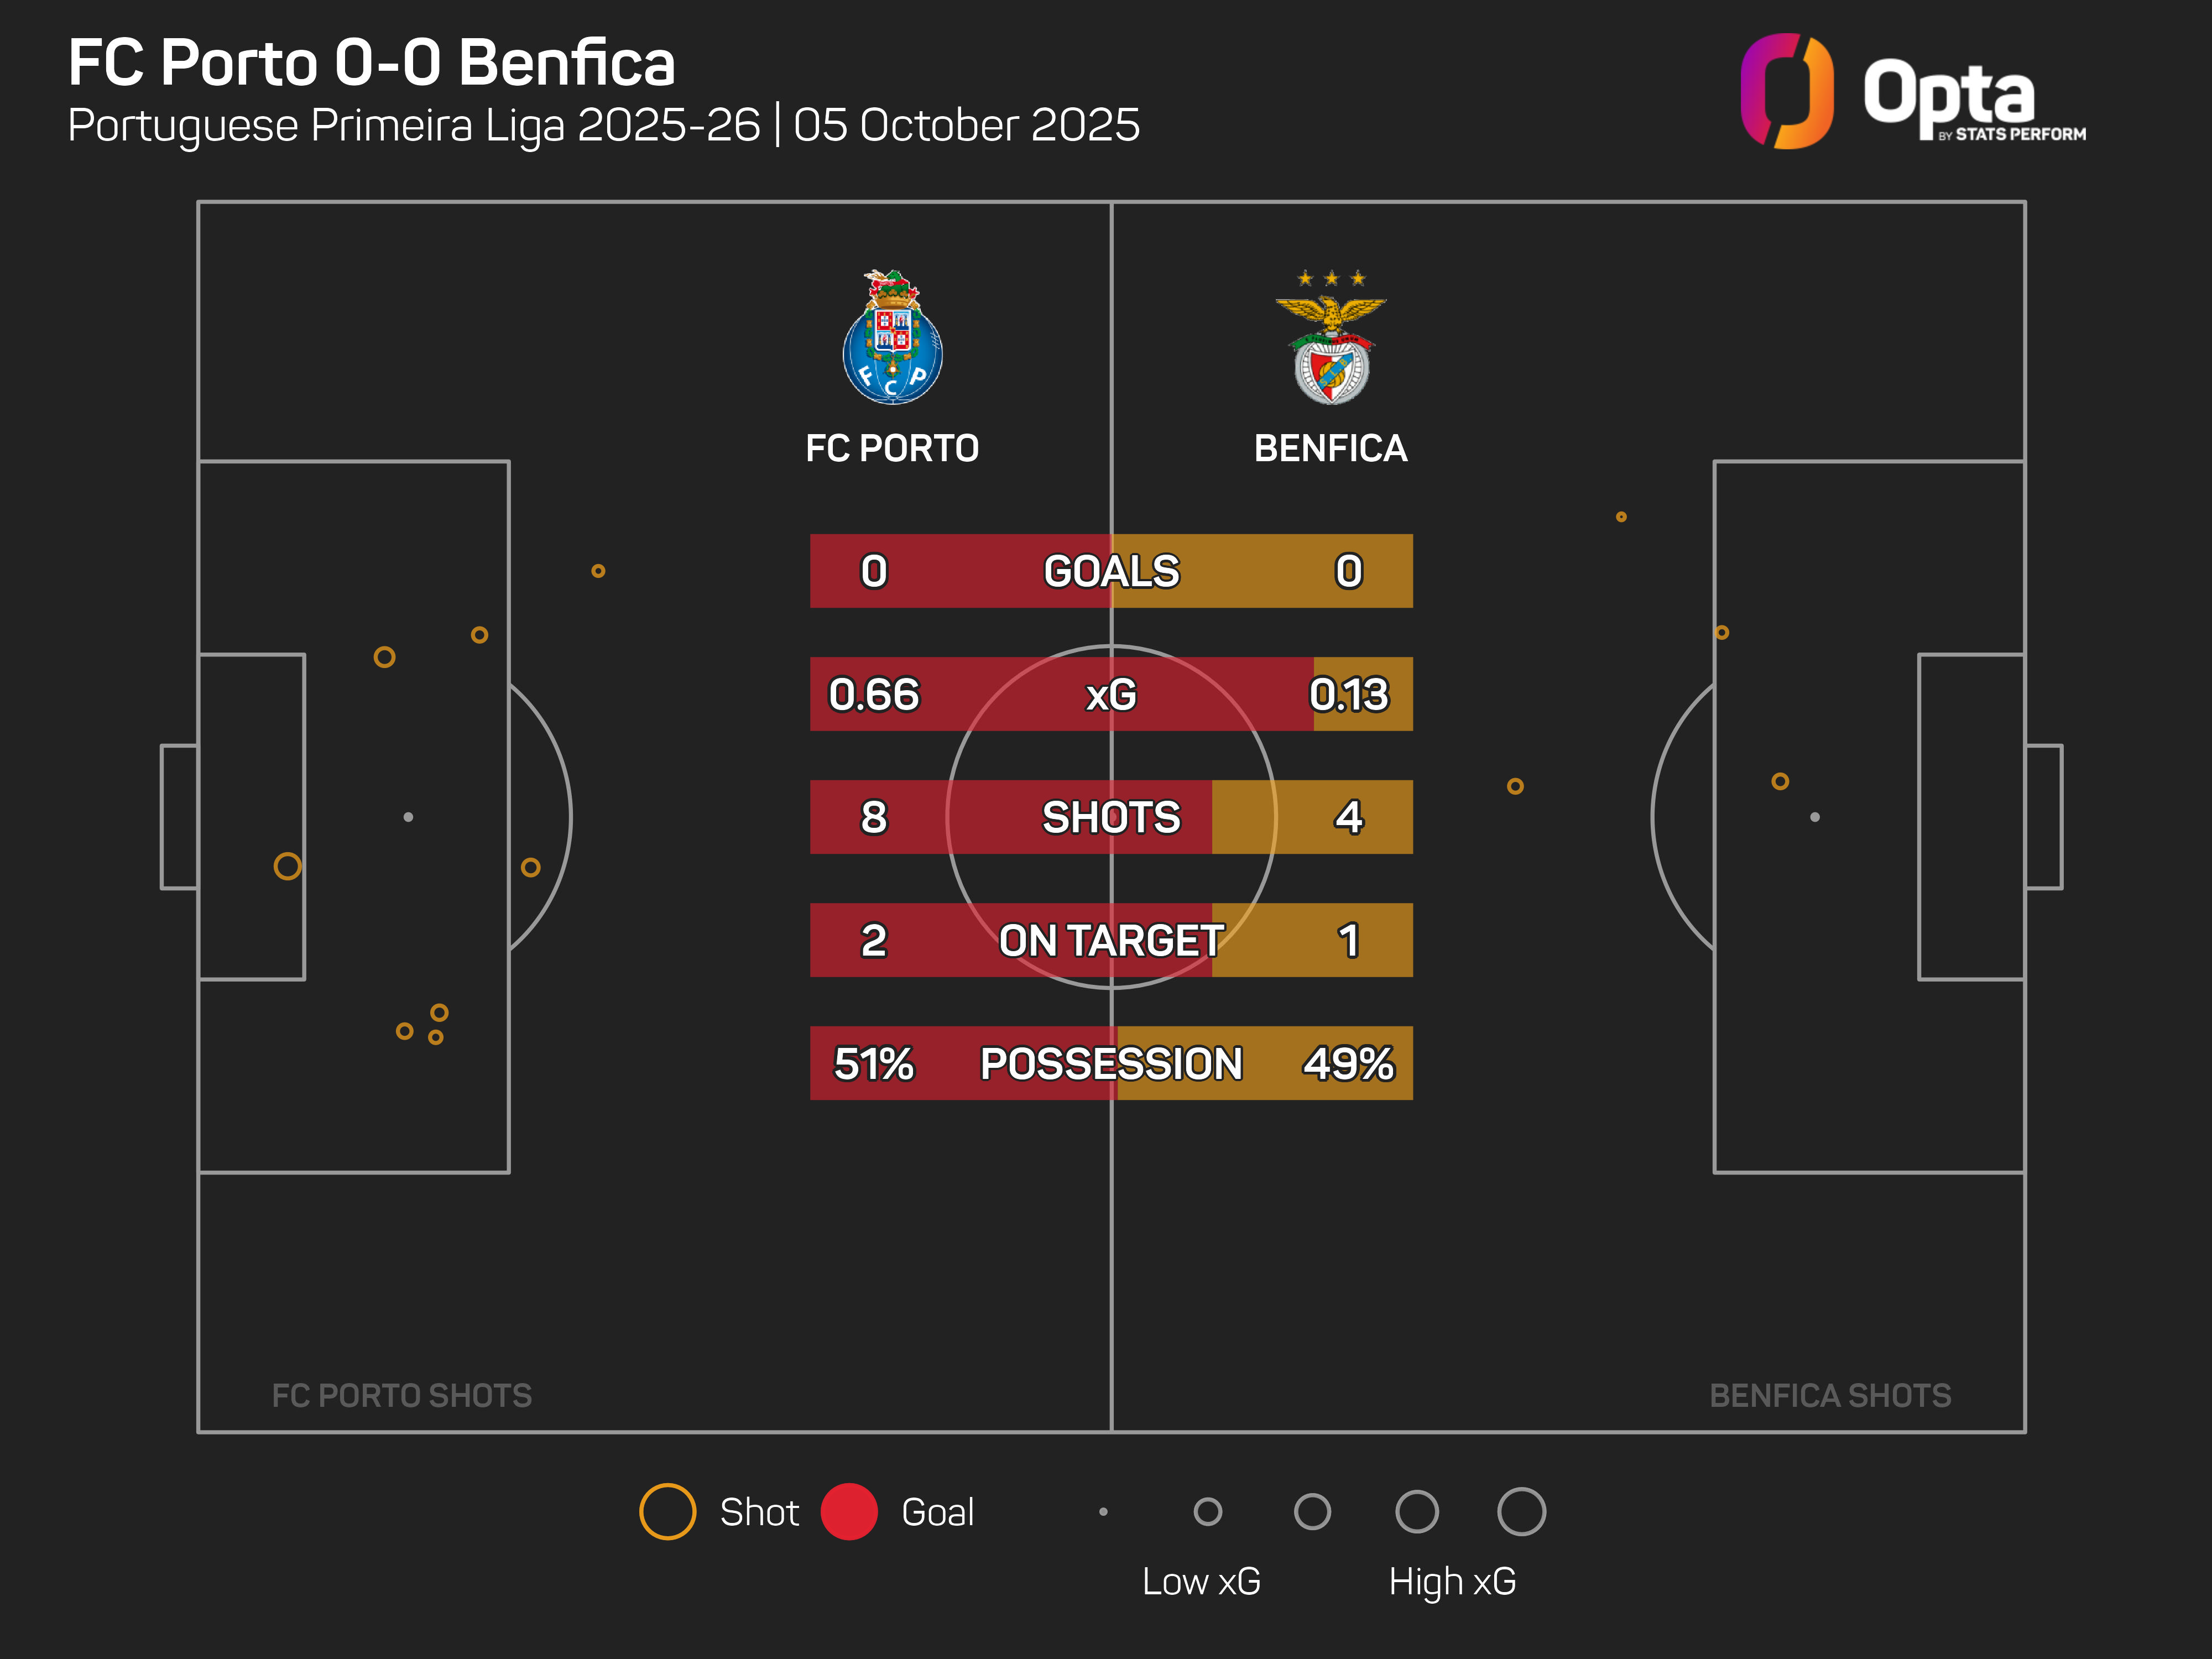Click the ON TARGET stat bar label

[1111, 940]
